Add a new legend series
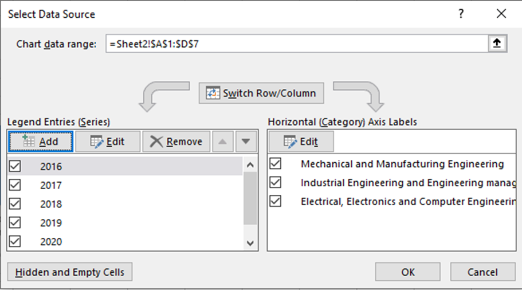Viewport: 522px width, 290px height. click(40, 142)
